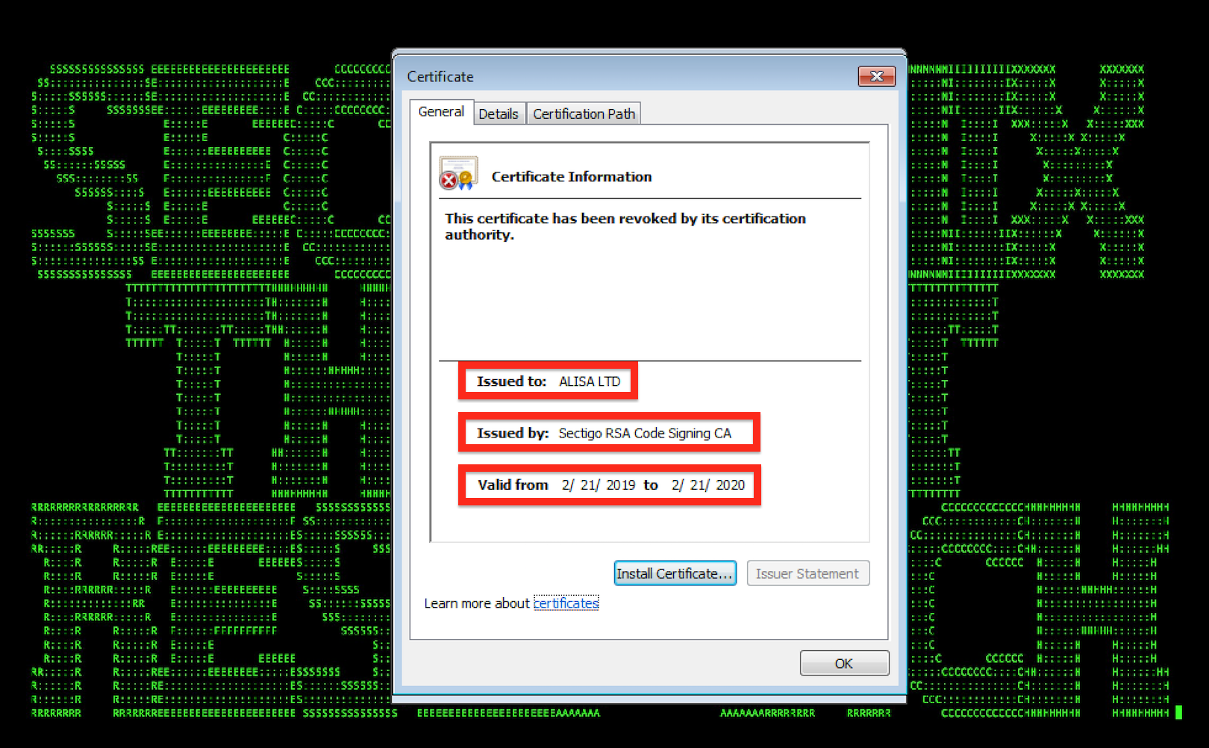The width and height of the screenshot is (1209, 748).
Task: Click the revoked certificate icon
Action: [x=458, y=173]
